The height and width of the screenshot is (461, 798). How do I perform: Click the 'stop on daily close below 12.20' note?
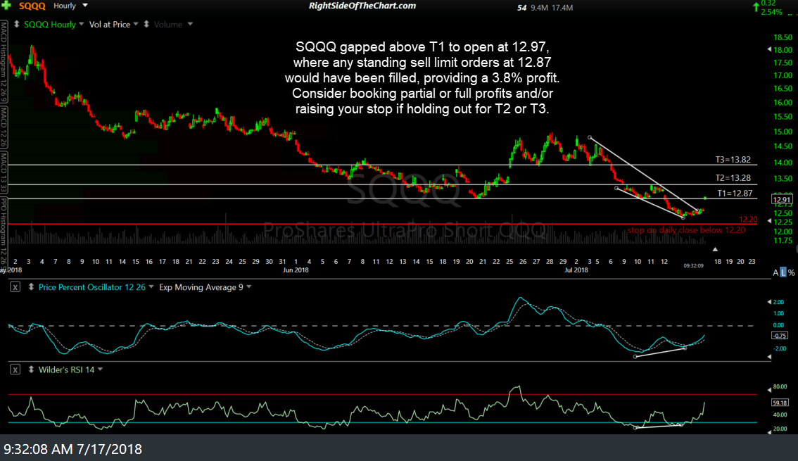pos(686,231)
